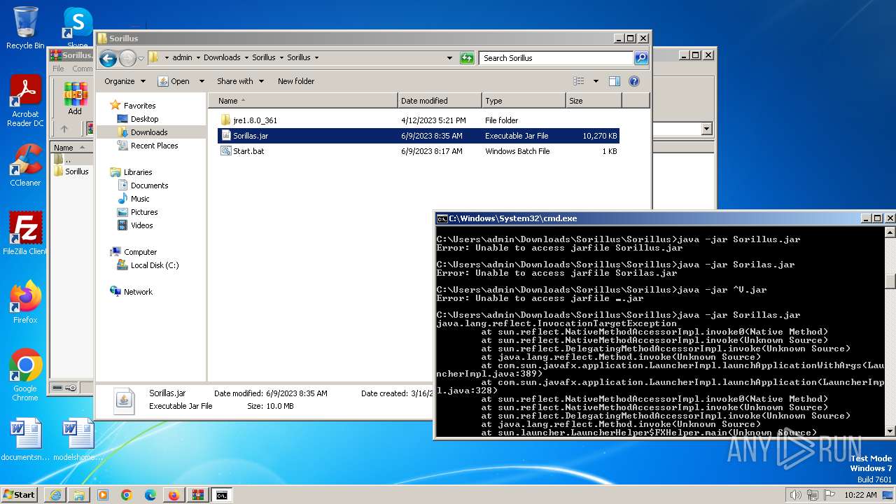Screen dimensions: 896x504
Task: Launch Firefox from the desktop
Action: point(25,302)
